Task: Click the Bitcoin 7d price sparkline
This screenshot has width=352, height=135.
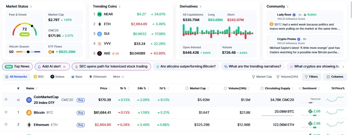Action: pos(335,112)
